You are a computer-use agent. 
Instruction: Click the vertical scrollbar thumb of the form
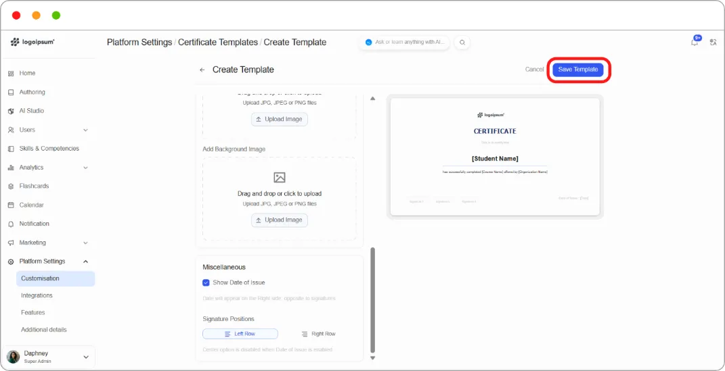tap(373, 300)
